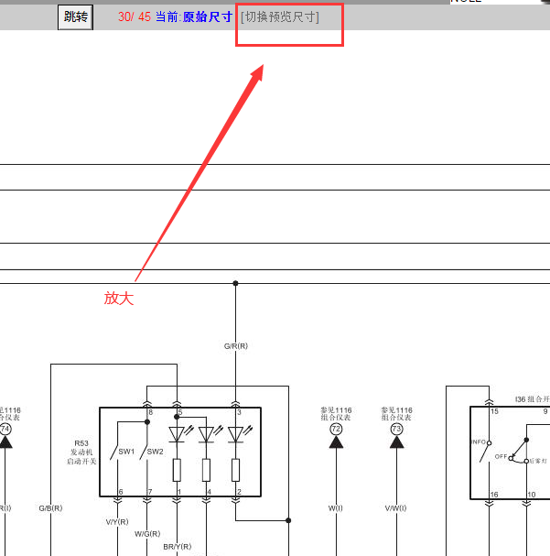Select the SW2 switch label in diagram
550x556 pixels.
[156, 452]
